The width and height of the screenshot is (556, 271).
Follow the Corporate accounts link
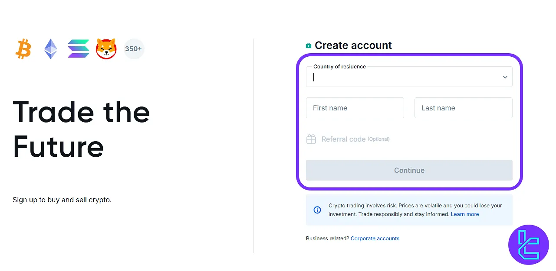[x=375, y=239]
